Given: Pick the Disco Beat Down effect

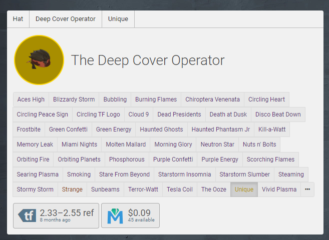Looking at the screenshot, I should tap(278, 114).
